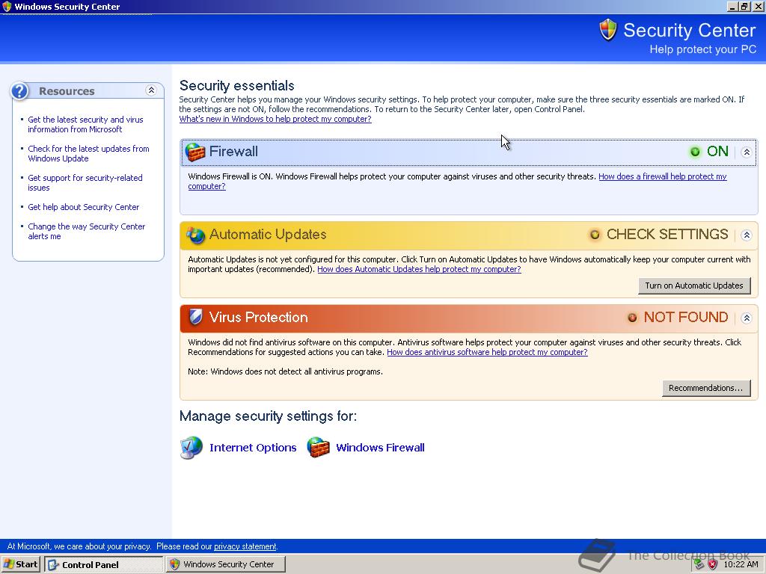Click the Windows Firewall icon under Manage settings
The image size is (766, 574).
pyautogui.click(x=318, y=448)
